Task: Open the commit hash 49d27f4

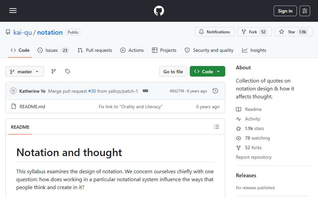Action: pyautogui.click(x=177, y=91)
